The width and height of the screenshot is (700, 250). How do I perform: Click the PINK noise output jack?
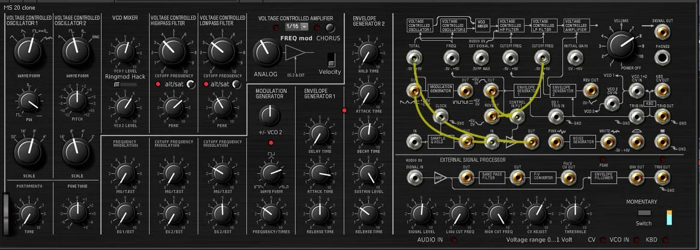(556, 141)
